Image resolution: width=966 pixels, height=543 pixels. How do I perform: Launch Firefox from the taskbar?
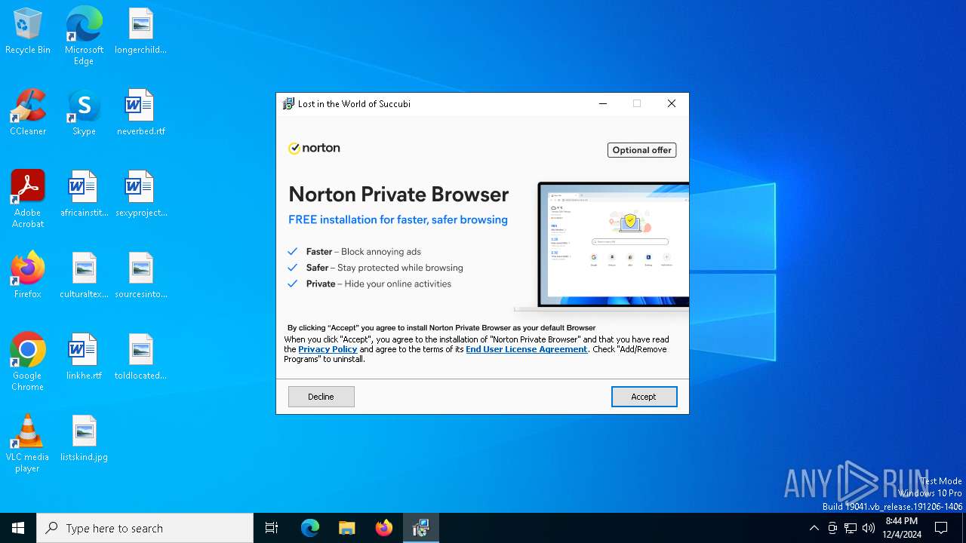(x=384, y=528)
